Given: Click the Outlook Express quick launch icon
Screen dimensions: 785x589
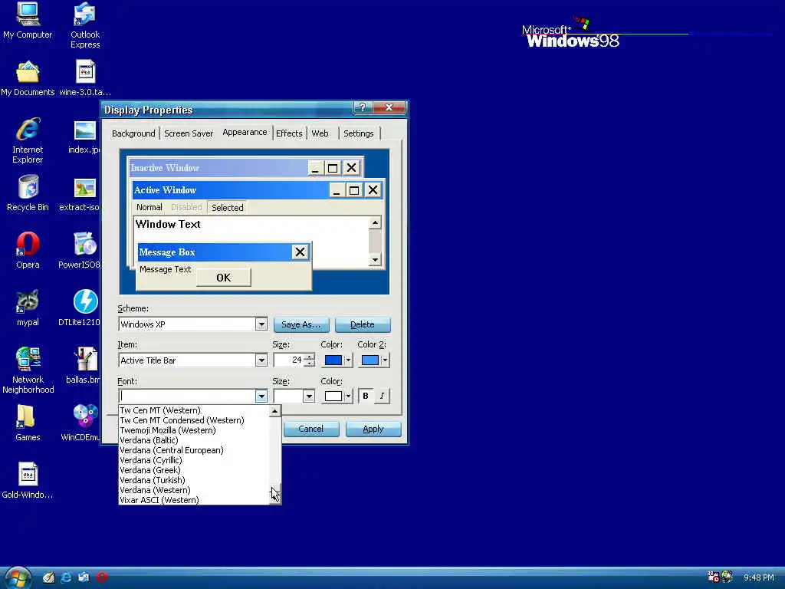Looking at the screenshot, I should 84,577.
